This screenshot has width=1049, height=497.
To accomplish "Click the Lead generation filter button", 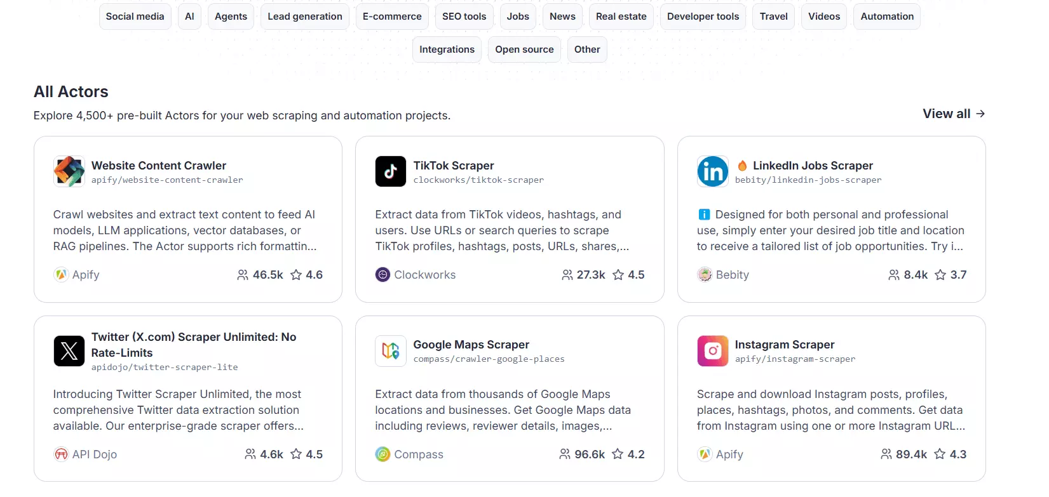I will 305,17.
